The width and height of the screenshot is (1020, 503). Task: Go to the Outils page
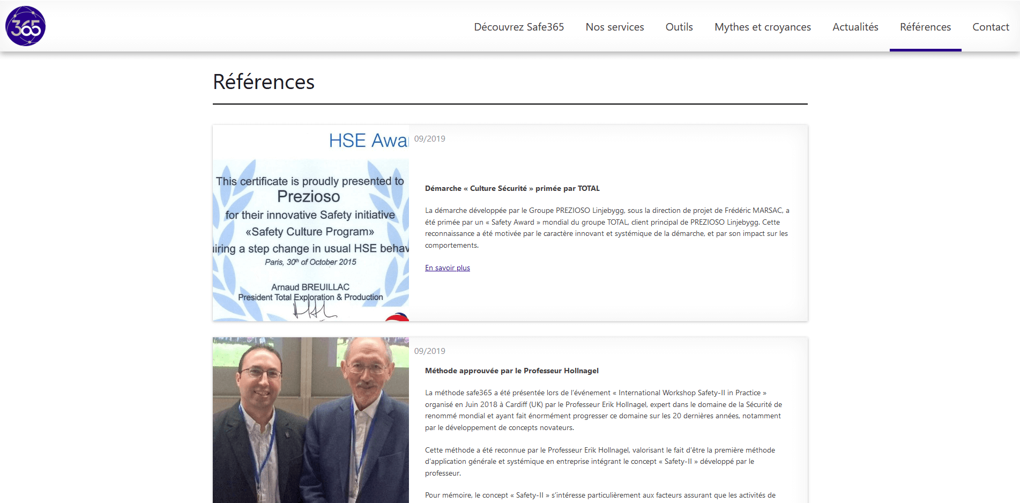(679, 27)
